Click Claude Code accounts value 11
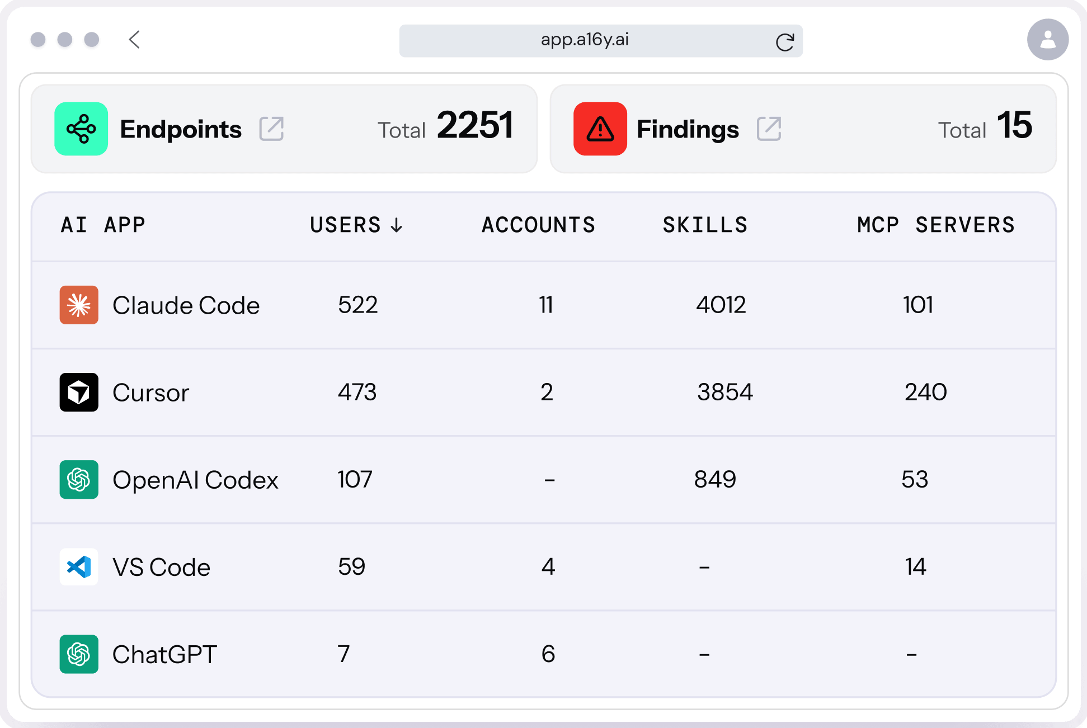Screen dimensions: 1087x728 pyautogui.click(x=546, y=305)
